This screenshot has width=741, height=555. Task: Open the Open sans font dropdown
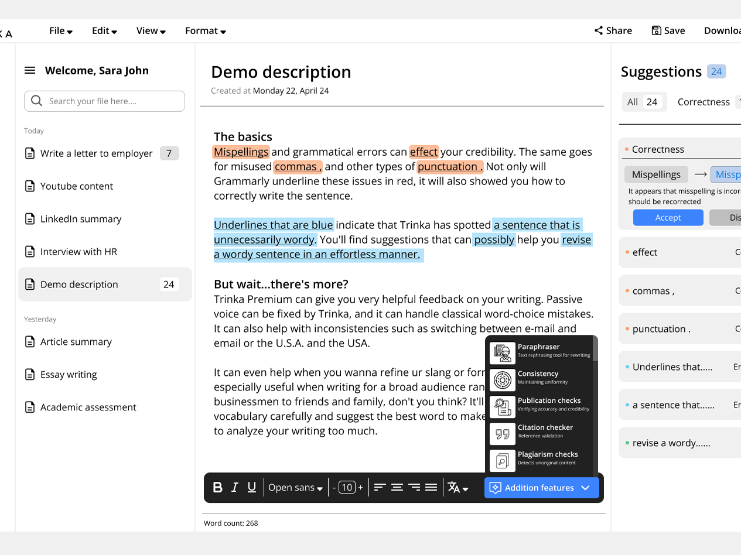295,488
